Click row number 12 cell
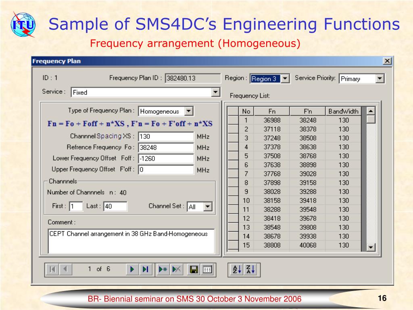413x310 pixels. (x=246, y=218)
